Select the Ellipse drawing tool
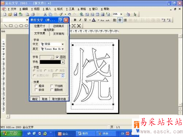Viewport: 183px width, 137px height. [x=26, y=26]
